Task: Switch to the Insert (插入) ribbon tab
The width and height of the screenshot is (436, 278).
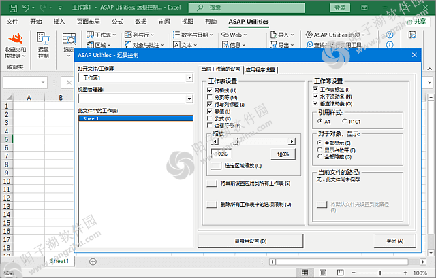Action: coord(59,22)
